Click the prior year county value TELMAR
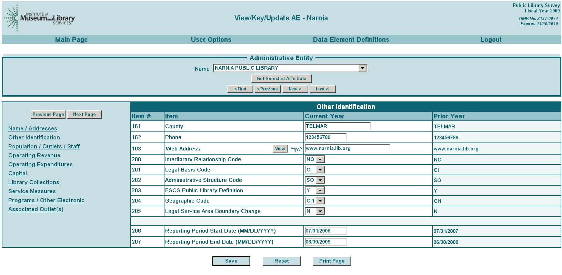 (444, 127)
